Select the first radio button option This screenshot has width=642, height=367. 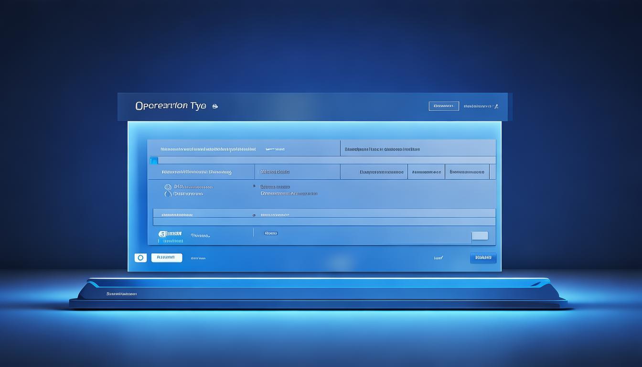tap(168, 187)
